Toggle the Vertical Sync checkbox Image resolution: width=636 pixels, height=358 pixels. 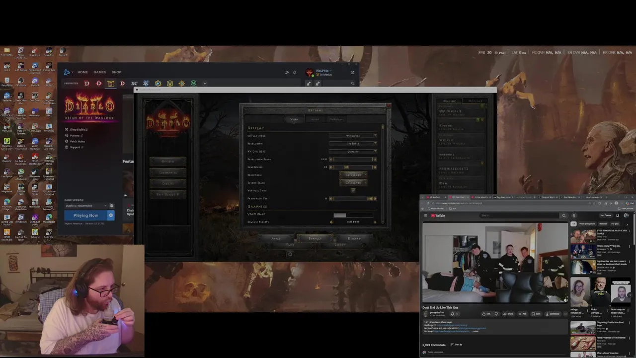pos(353,190)
